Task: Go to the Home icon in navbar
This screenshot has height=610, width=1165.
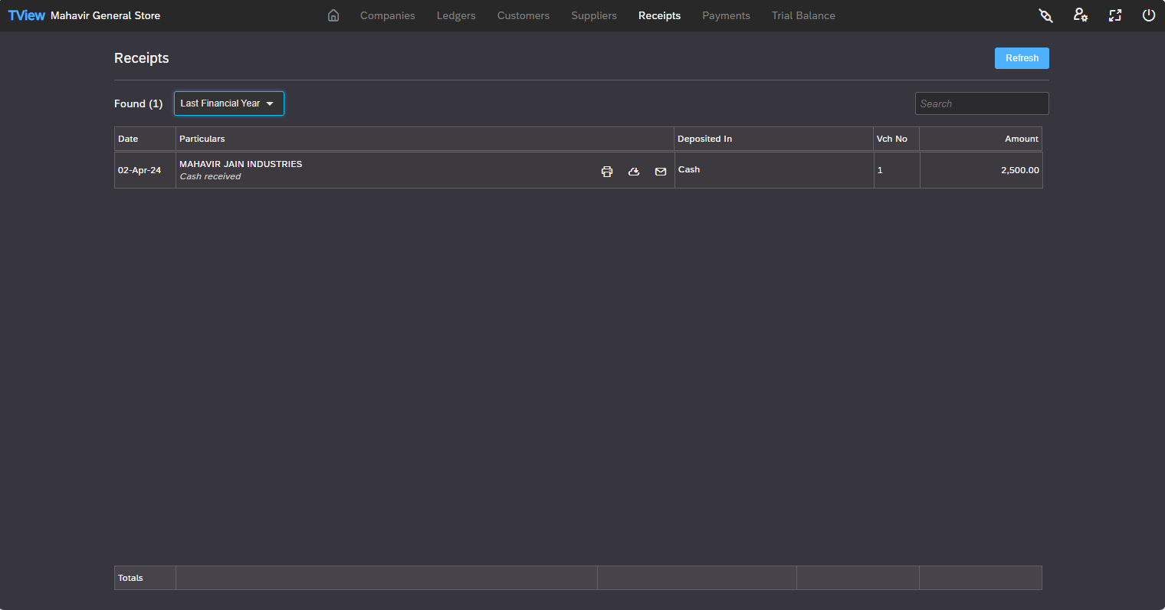Action: click(333, 15)
